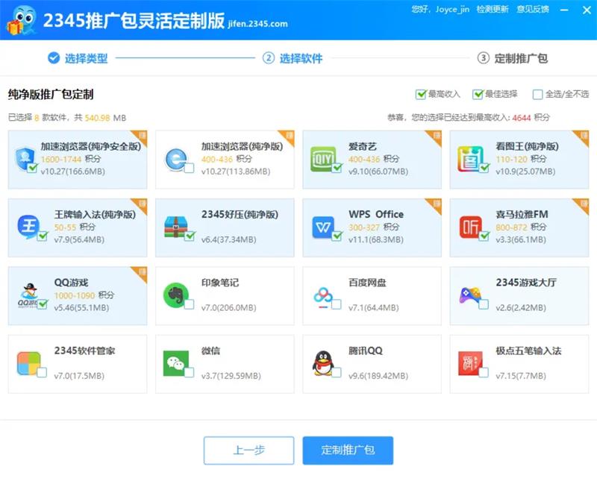This screenshot has height=481, width=597.
Task: Check the 百度网盘 checkbox
Action: [337, 304]
